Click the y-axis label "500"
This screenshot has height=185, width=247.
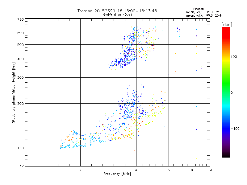pos(20,45)
